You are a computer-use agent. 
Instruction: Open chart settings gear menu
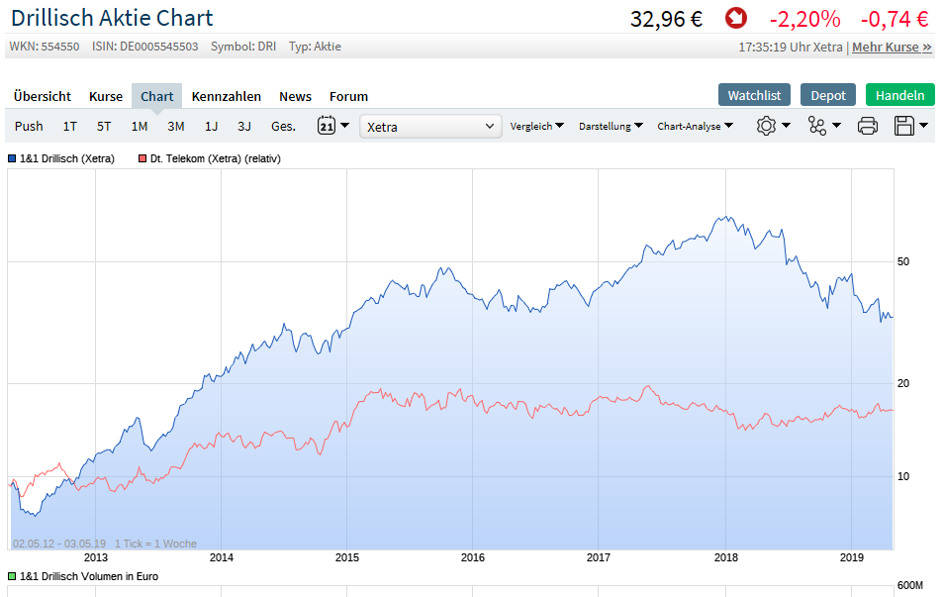[773, 126]
